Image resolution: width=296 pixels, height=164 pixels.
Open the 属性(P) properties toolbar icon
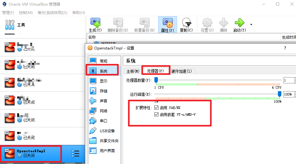tap(167, 23)
